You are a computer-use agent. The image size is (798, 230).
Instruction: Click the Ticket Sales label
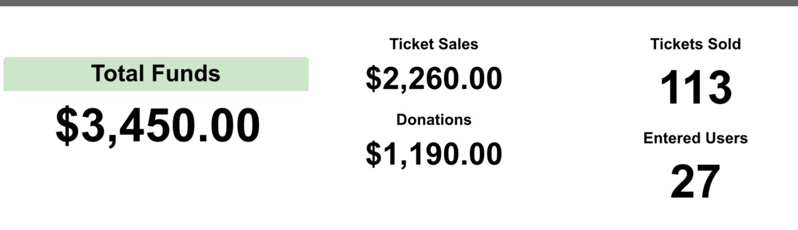tap(434, 44)
